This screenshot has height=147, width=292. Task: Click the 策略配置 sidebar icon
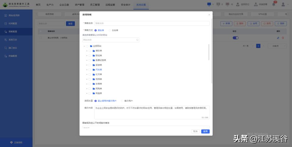6,32
